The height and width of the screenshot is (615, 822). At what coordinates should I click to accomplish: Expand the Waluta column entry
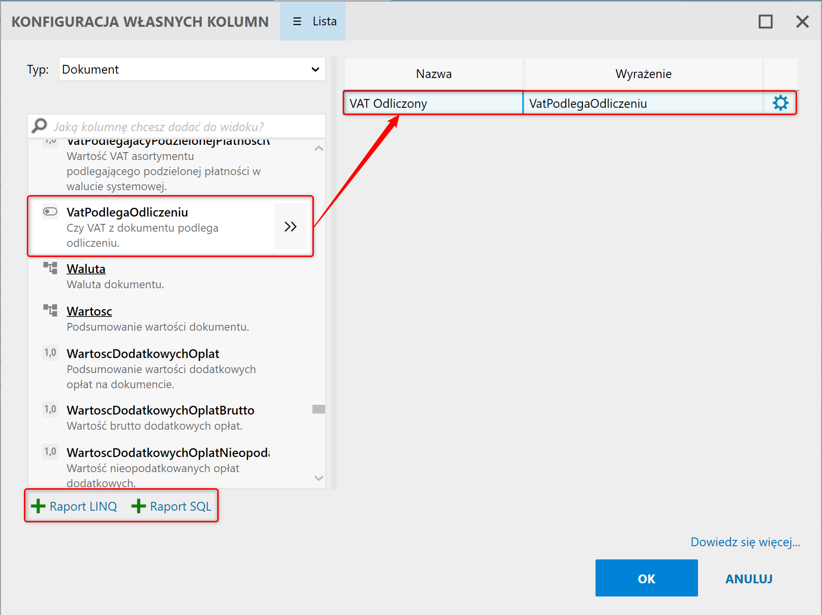point(86,269)
